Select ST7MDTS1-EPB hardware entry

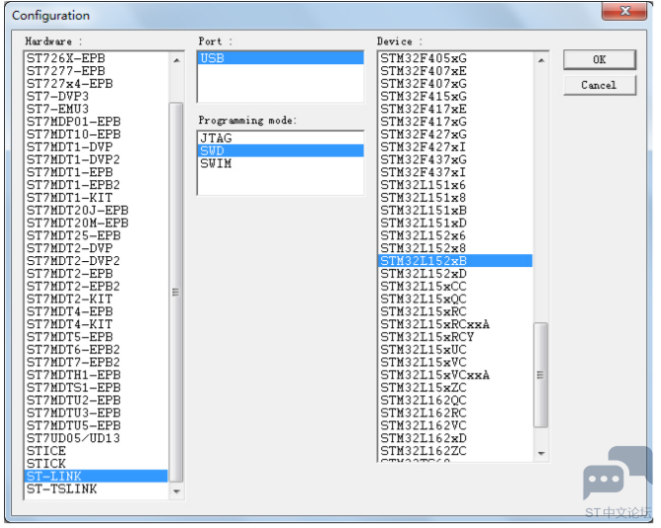click(96, 388)
